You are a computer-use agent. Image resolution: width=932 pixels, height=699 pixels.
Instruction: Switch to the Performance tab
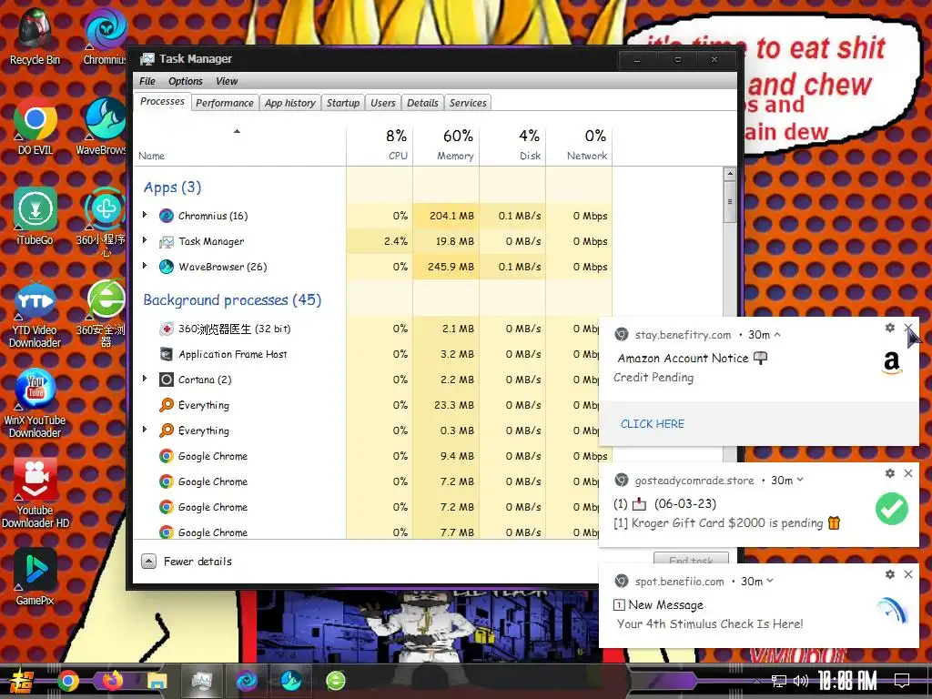coord(225,103)
